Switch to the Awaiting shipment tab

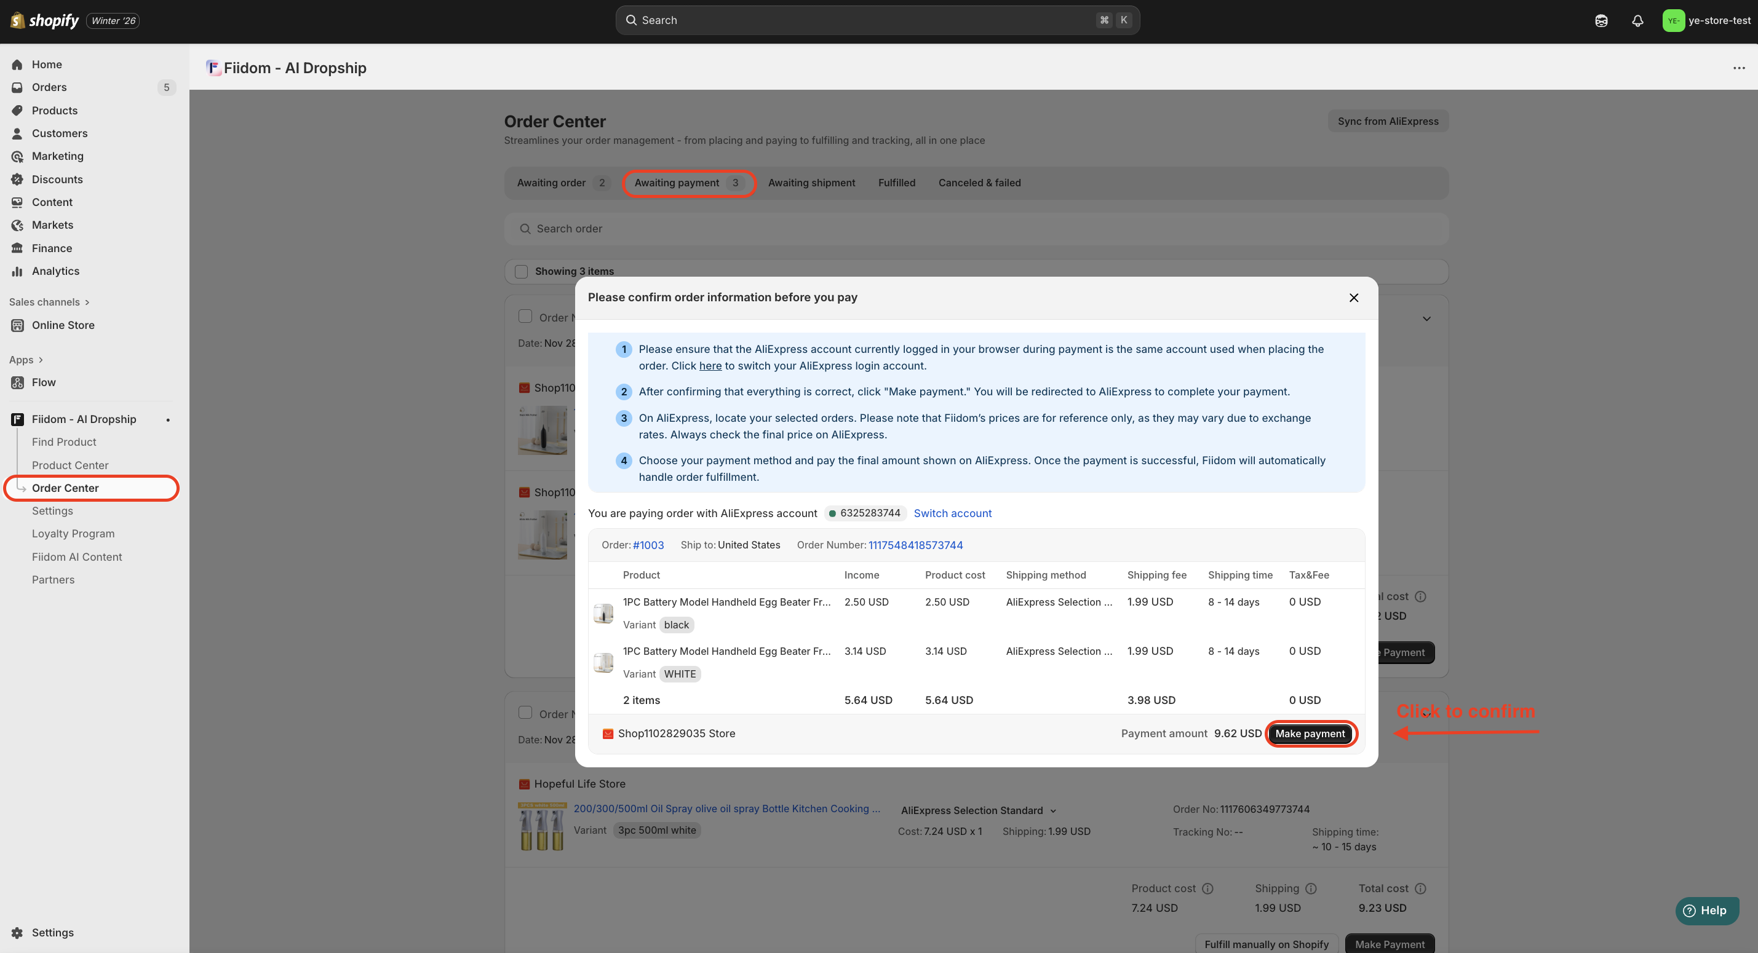(811, 183)
